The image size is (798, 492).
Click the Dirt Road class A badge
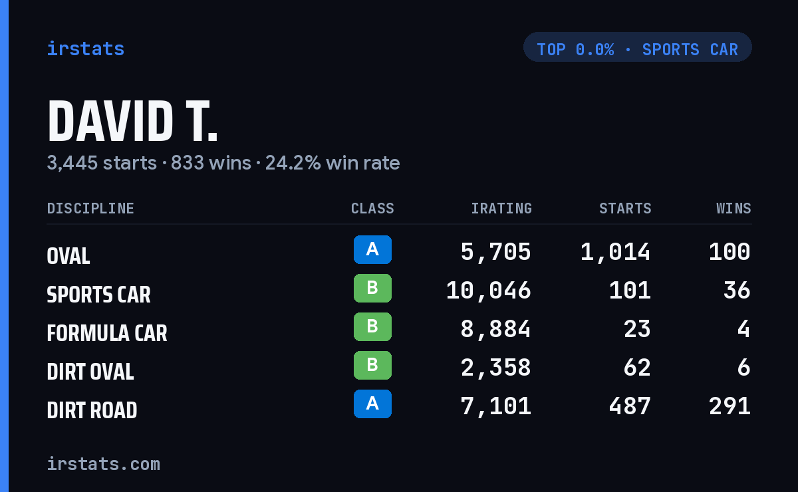pyautogui.click(x=372, y=404)
